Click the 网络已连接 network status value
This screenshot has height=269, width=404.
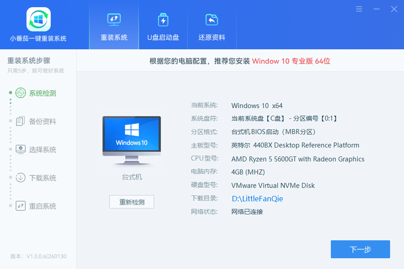[247, 212]
